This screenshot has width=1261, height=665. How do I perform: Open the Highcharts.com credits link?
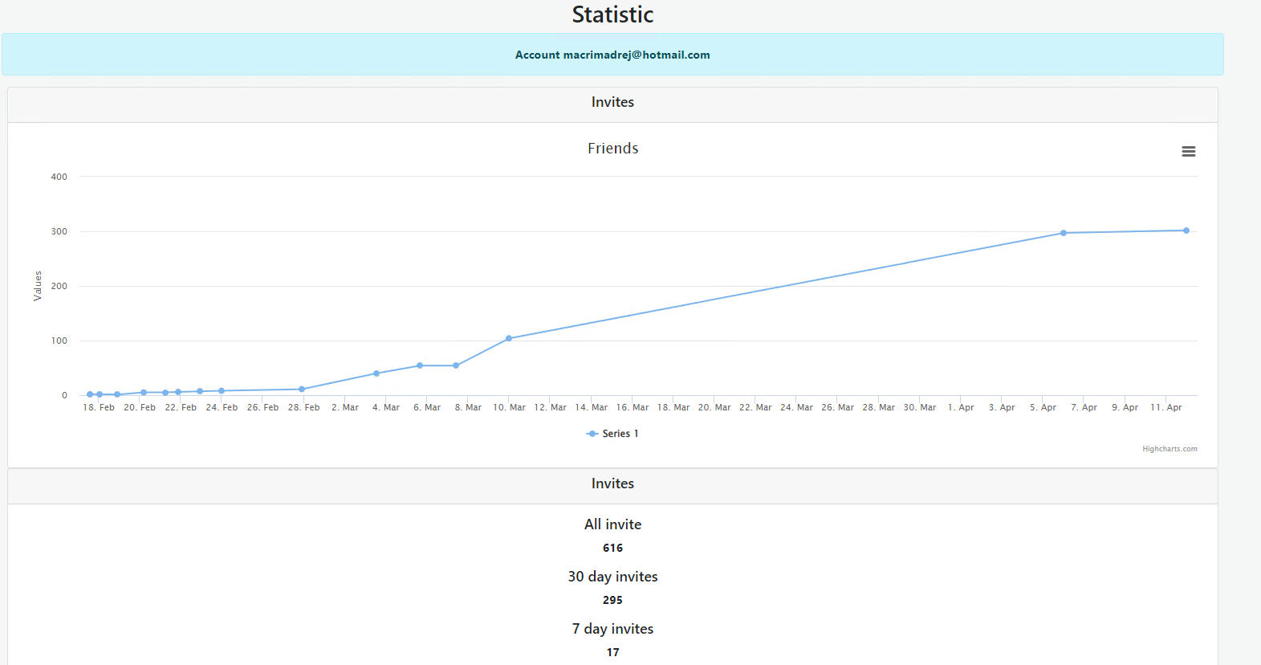click(x=1169, y=449)
